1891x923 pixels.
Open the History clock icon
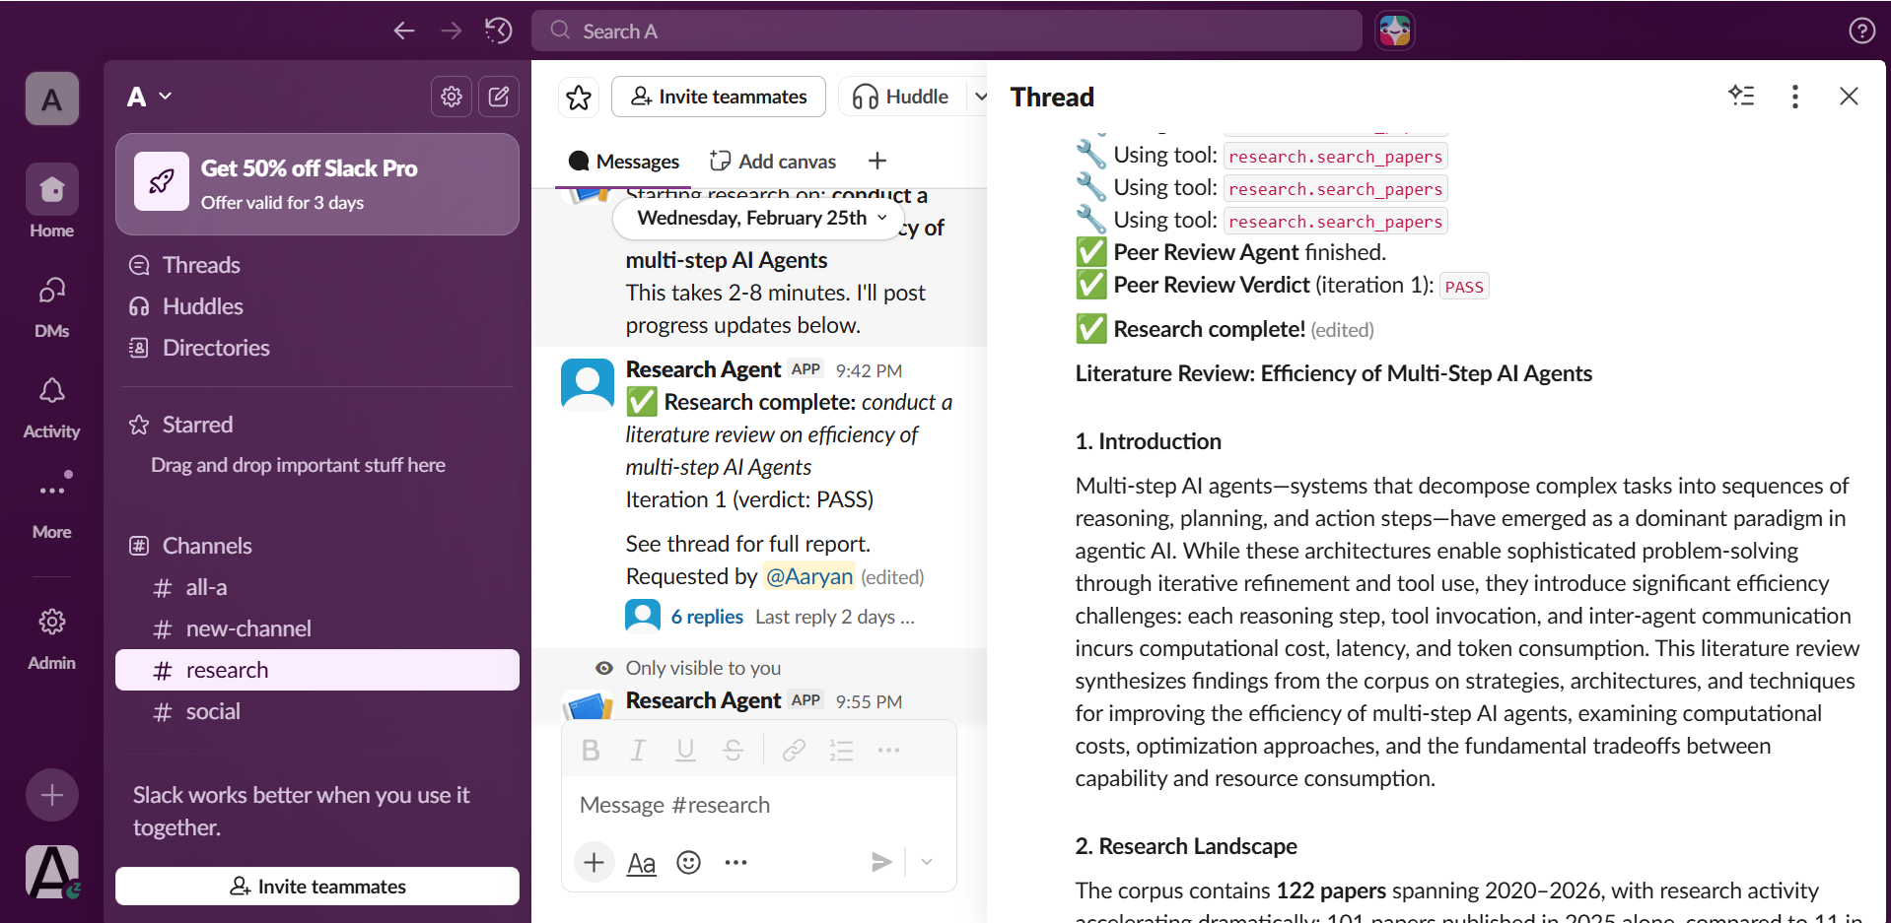(x=499, y=31)
